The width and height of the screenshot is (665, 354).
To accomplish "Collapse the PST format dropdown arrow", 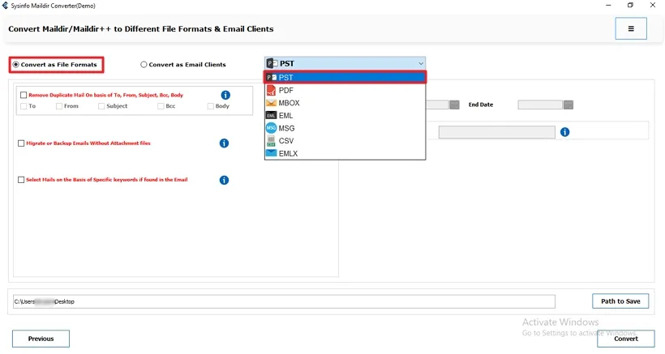I will pos(420,63).
